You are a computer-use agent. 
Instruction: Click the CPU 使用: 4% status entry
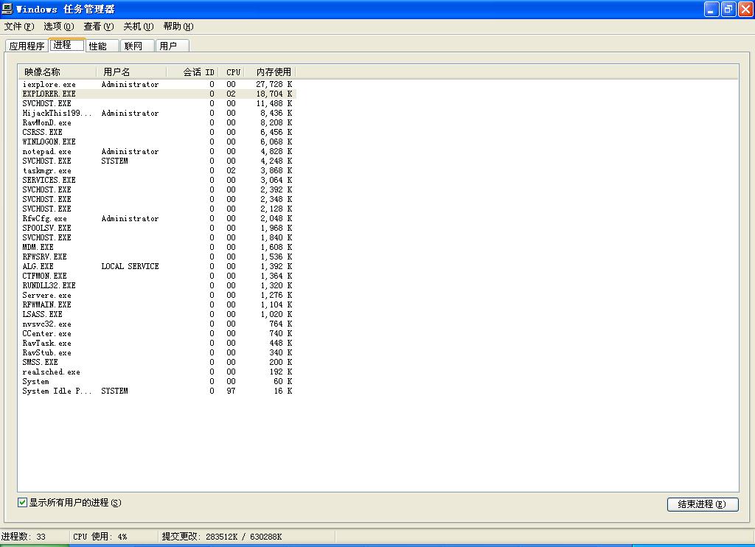[100, 537]
